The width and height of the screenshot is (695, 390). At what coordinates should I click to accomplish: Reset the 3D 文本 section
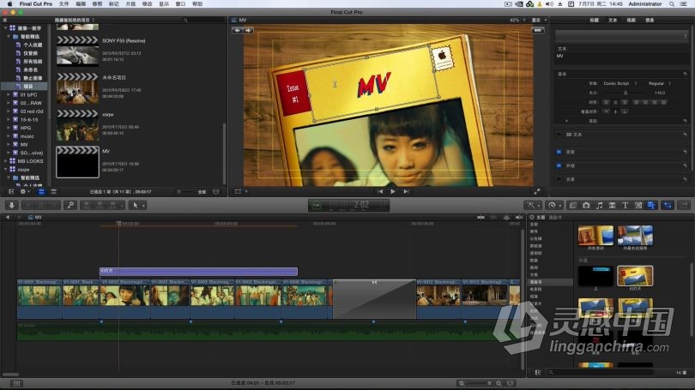685,134
